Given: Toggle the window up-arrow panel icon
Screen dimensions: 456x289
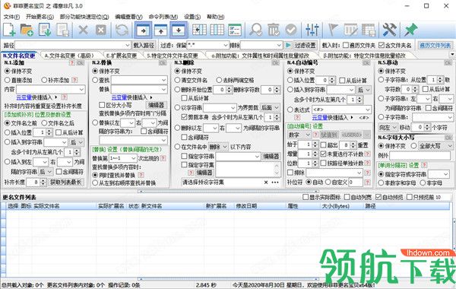Looking at the screenshot, I should tap(161, 30).
